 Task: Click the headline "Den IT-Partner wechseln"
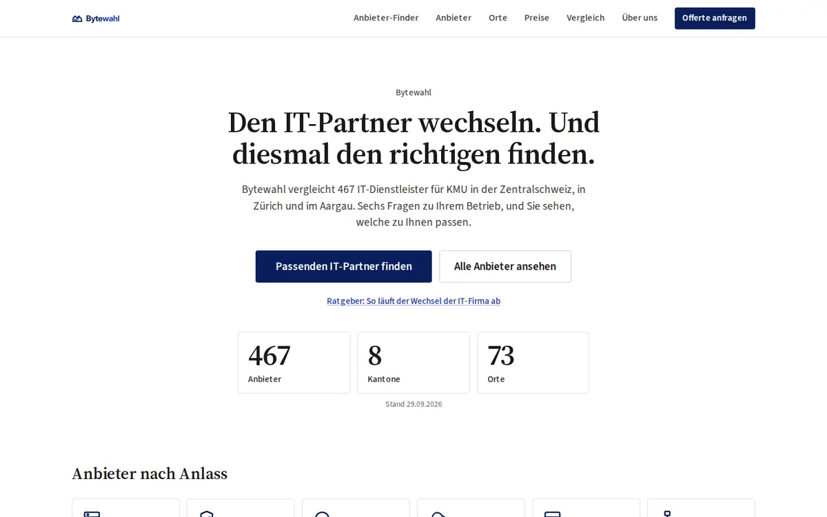point(413,139)
